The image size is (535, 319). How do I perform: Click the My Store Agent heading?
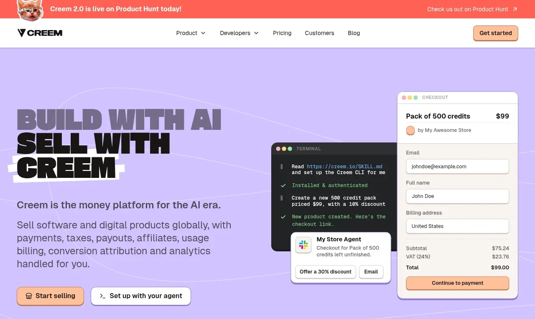click(x=339, y=239)
